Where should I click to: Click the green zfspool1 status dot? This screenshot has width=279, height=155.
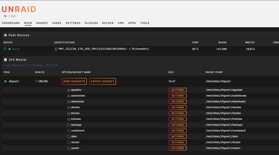(x=5, y=81)
